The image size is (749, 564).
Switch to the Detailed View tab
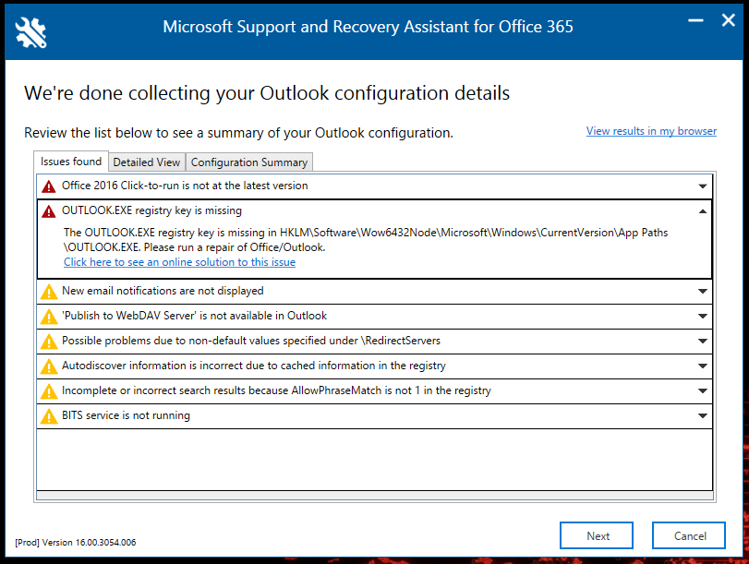point(146,162)
